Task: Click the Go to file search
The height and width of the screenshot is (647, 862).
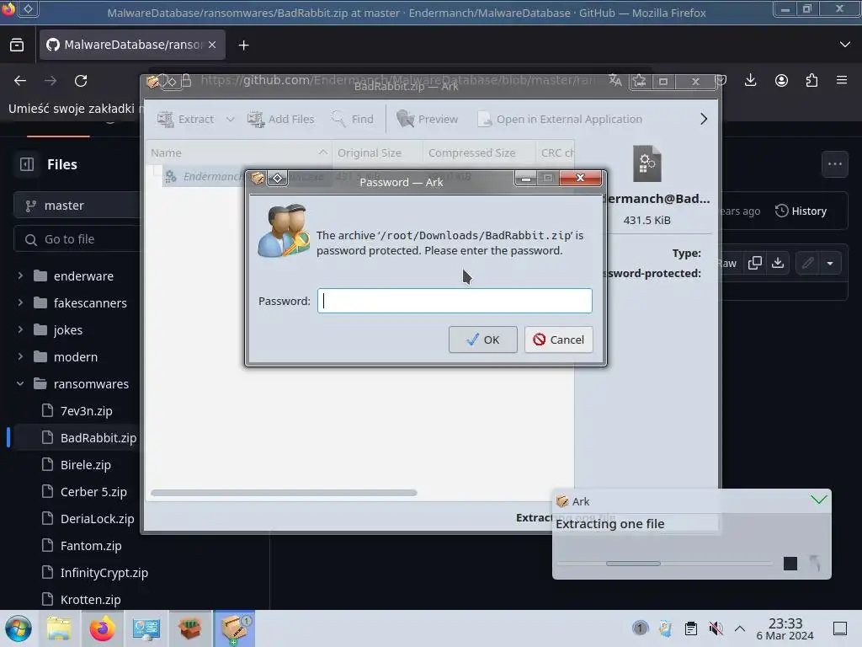Action: click(77, 239)
